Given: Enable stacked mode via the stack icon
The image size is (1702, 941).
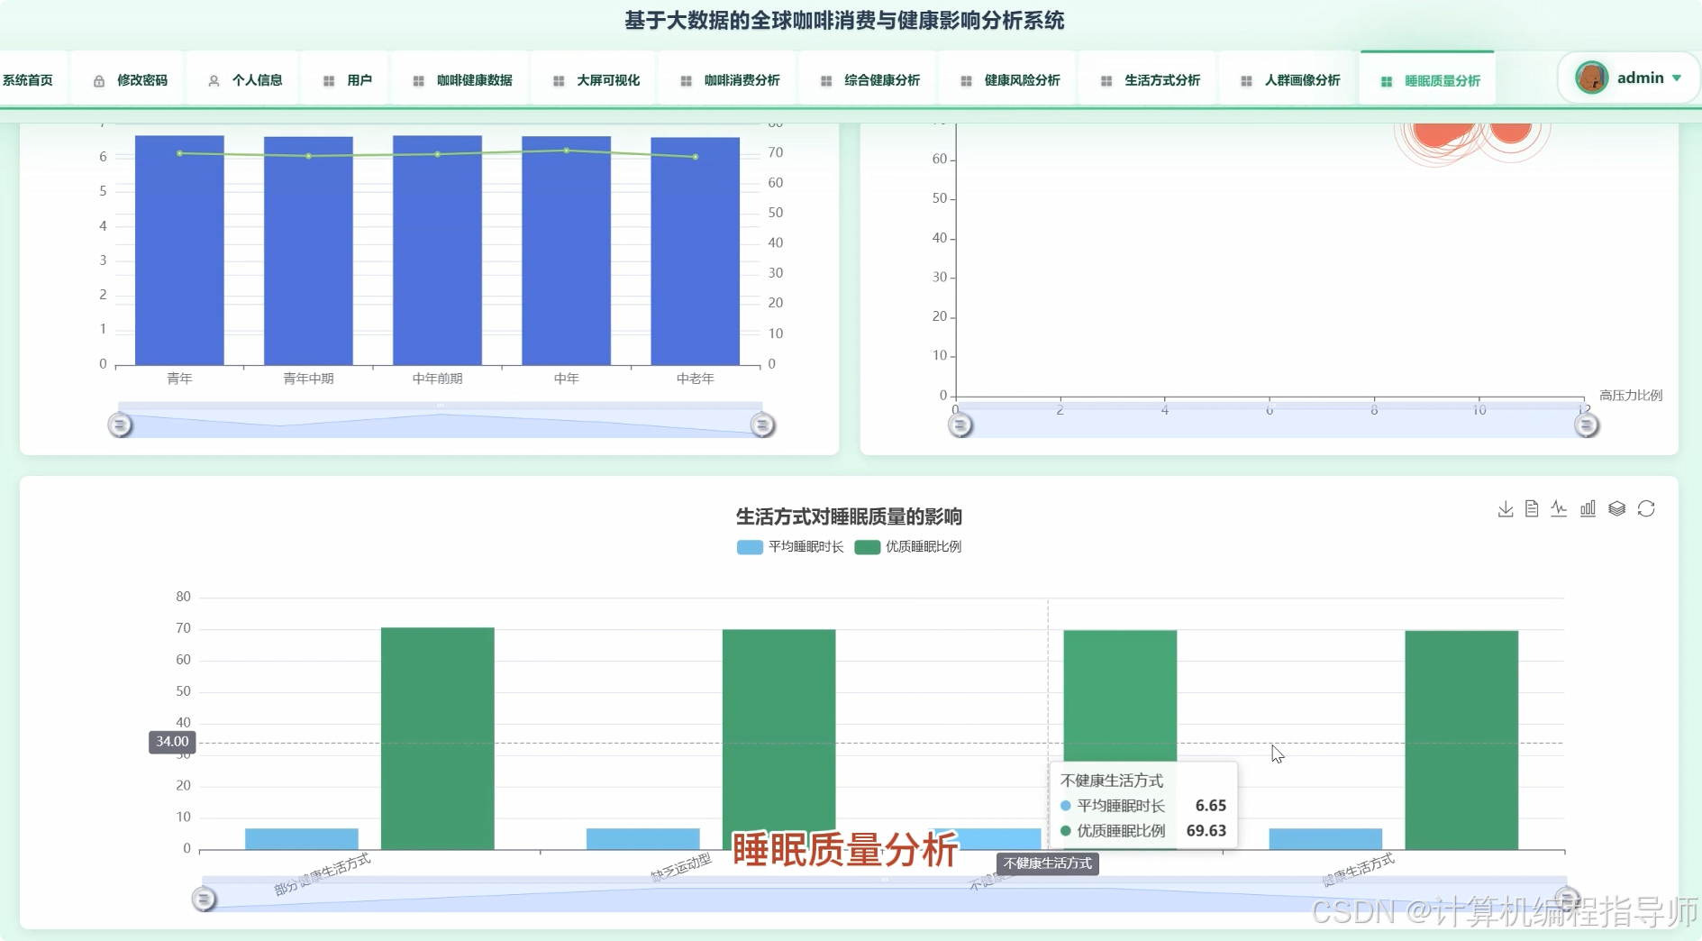Looking at the screenshot, I should [1616, 507].
